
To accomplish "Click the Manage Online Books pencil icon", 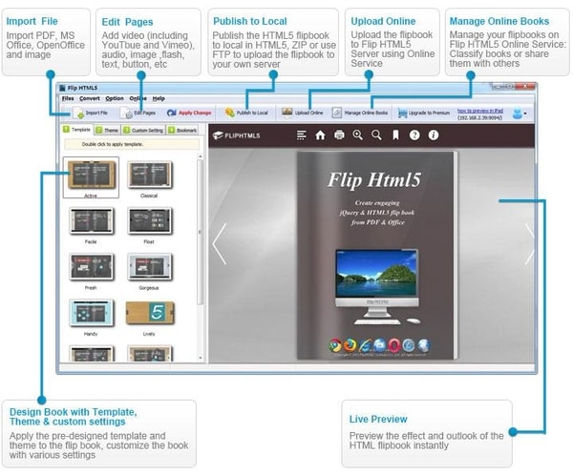I will (336, 113).
